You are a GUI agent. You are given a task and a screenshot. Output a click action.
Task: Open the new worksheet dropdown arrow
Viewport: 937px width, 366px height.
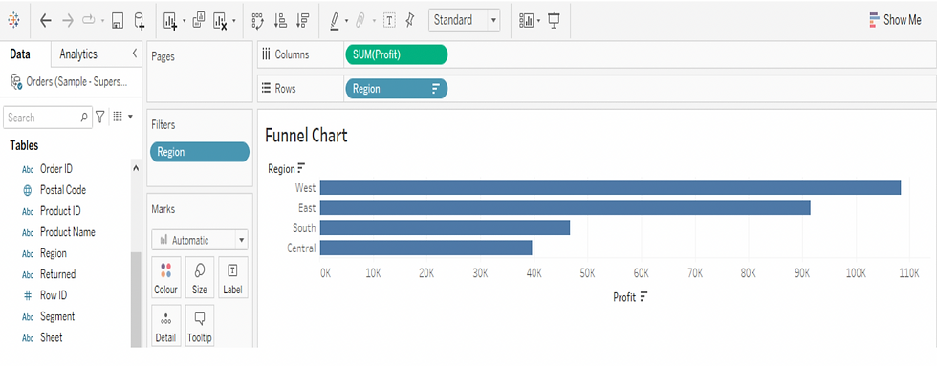coord(184,21)
